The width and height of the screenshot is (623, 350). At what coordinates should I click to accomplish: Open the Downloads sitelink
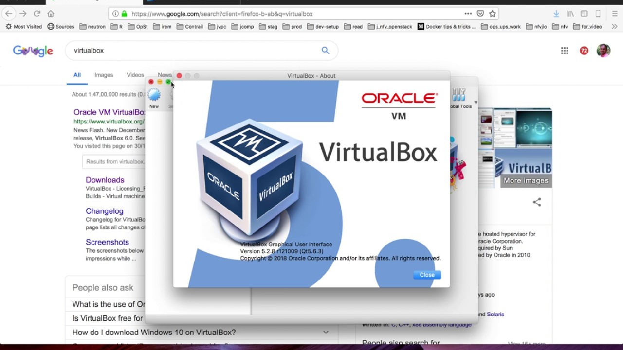coord(105,180)
